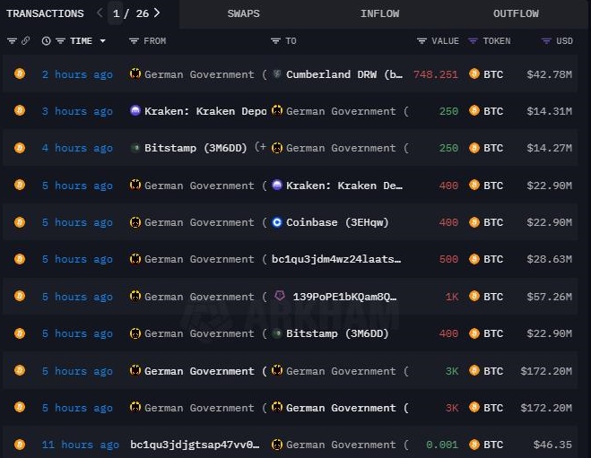This screenshot has height=458, width=591.
Task: Click the green 3K value cell
Action: pos(452,371)
